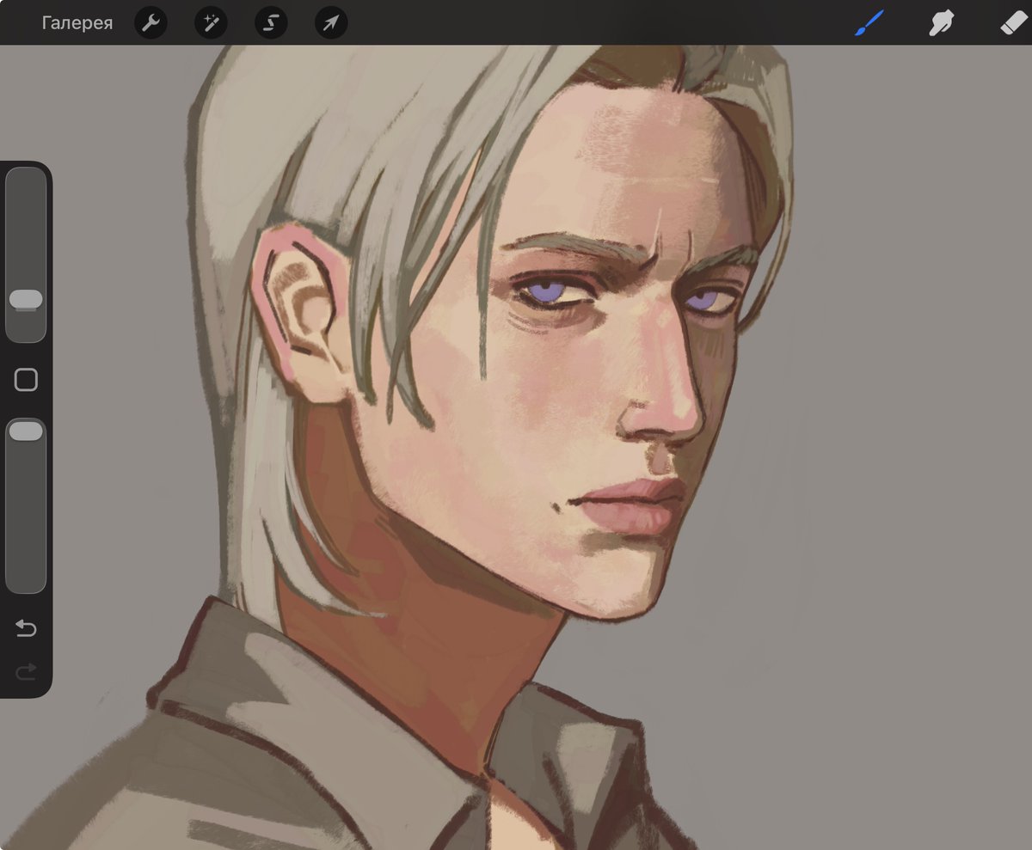Click the brush size slider handle
This screenshot has height=850, width=1032.
(x=26, y=299)
